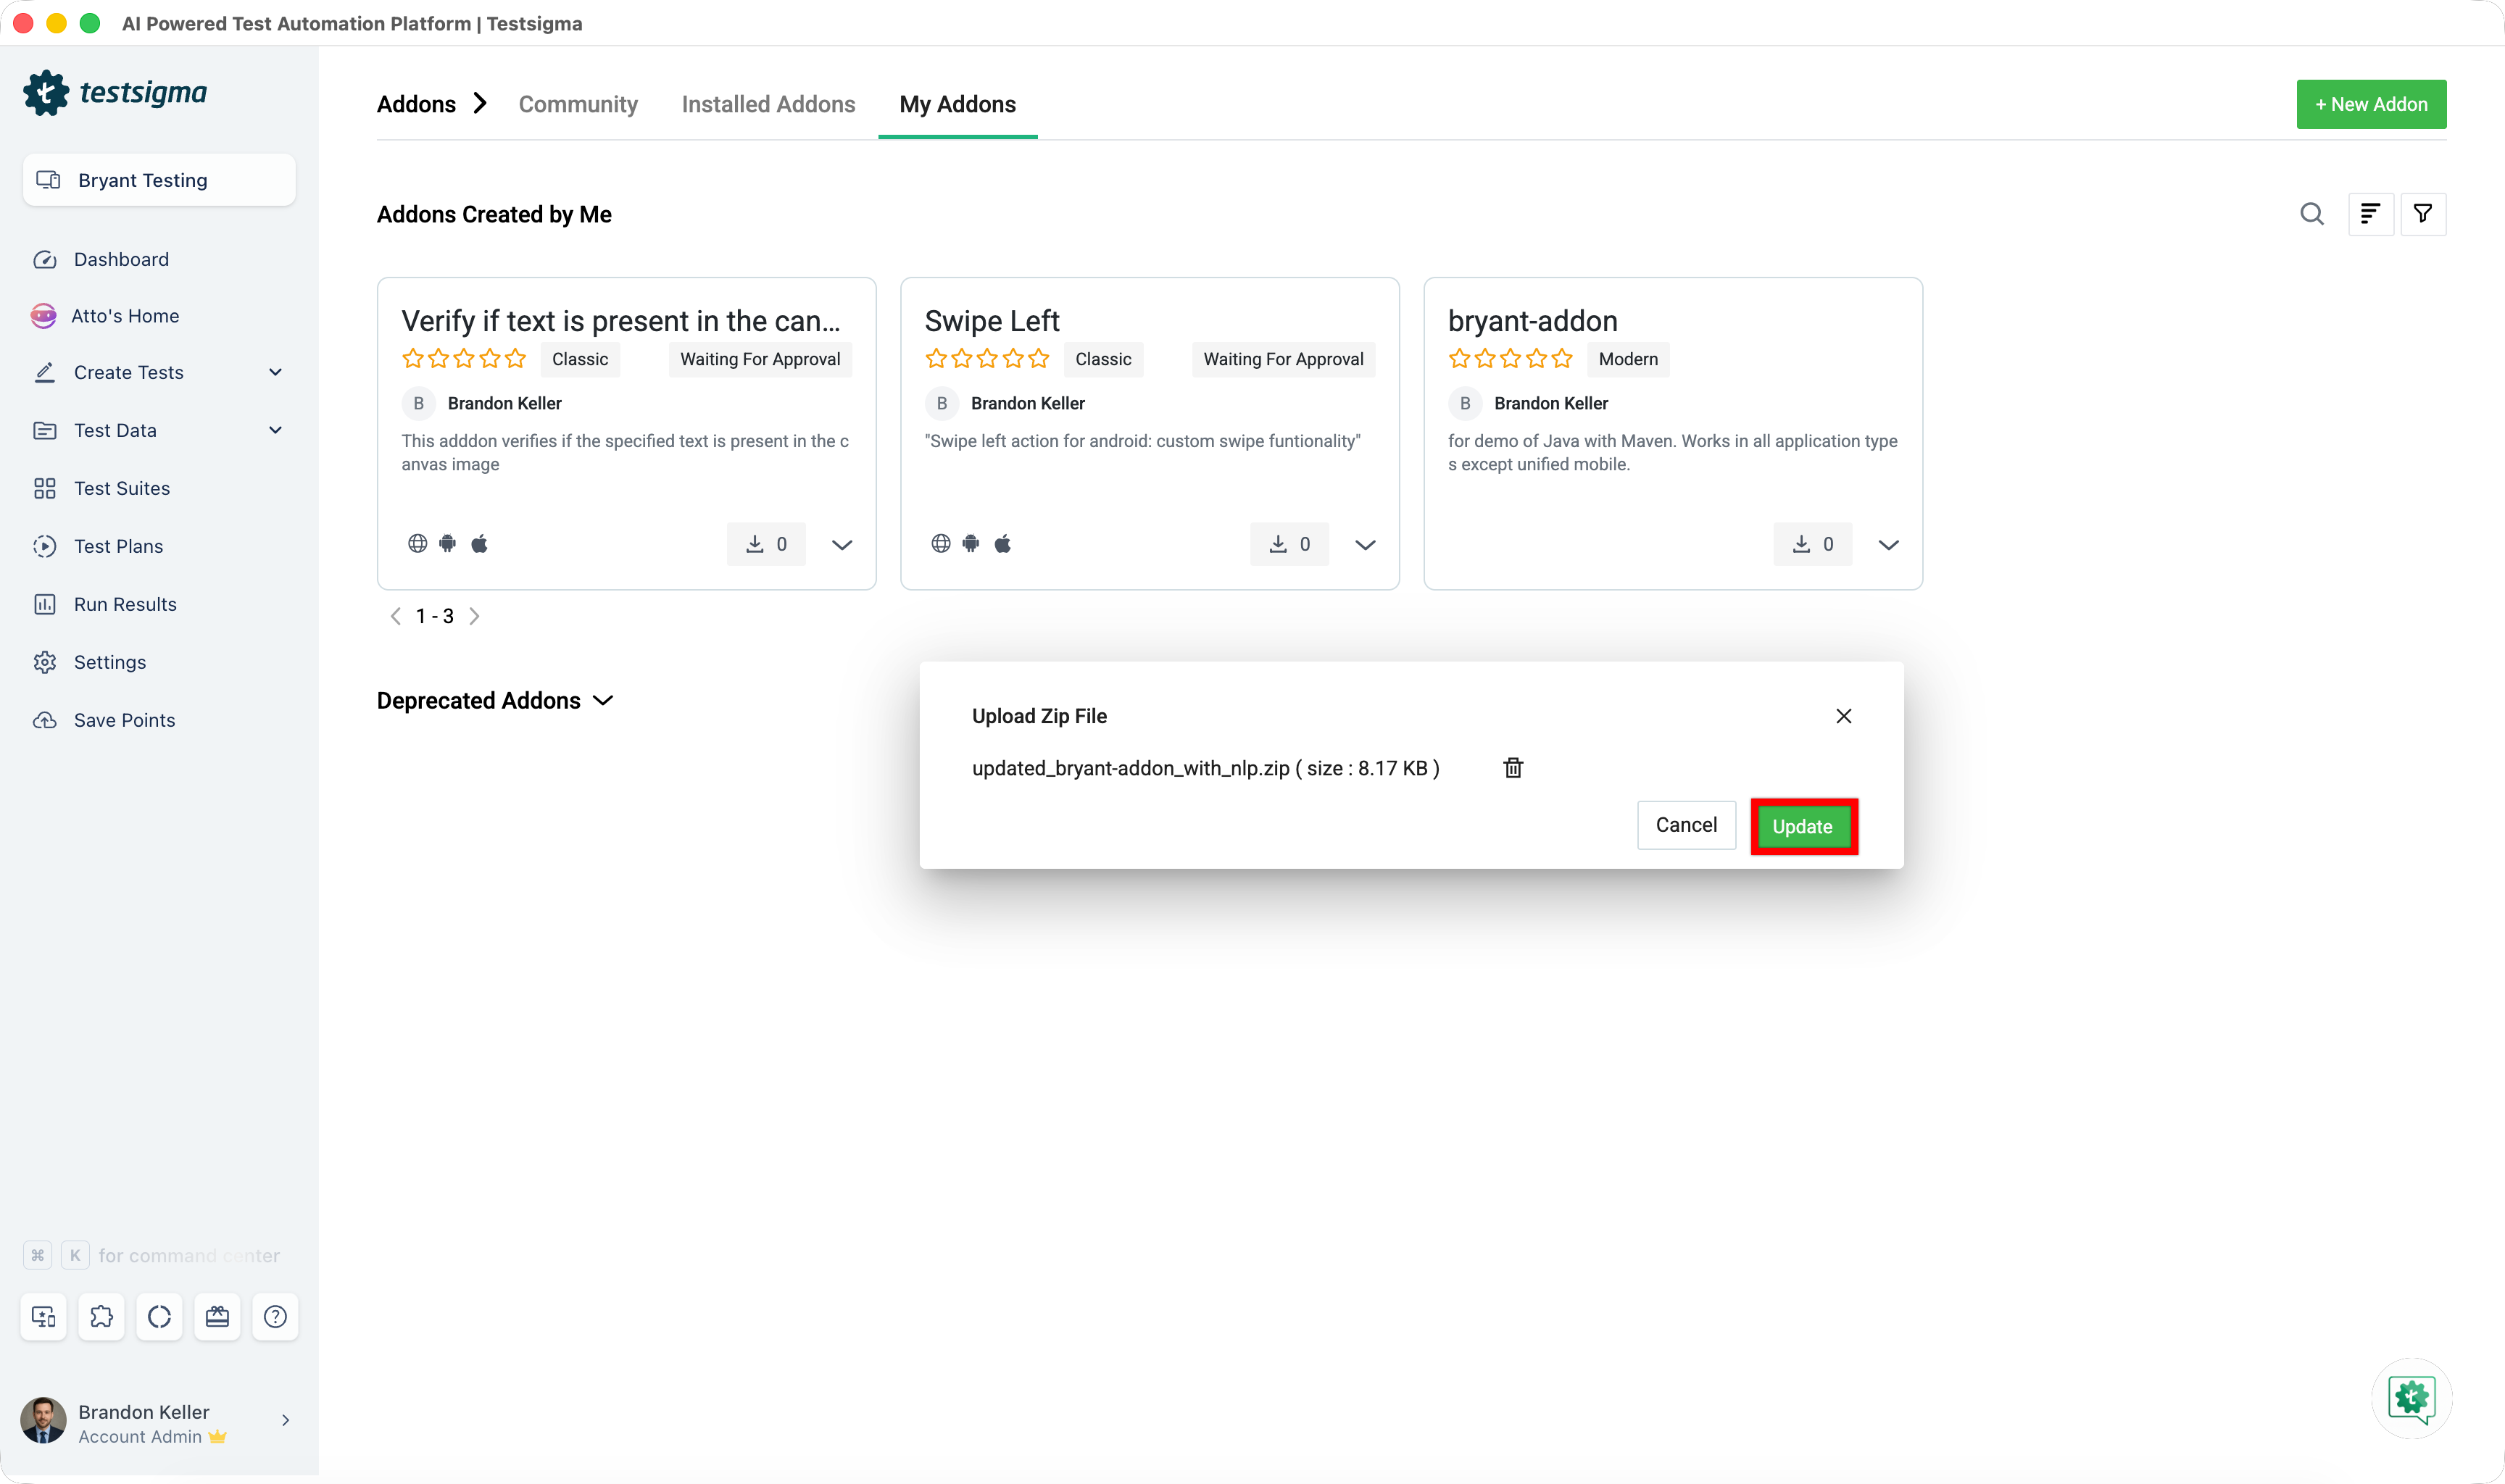
Task: Click the Testsigma logo
Action: pyautogui.click(x=115, y=93)
